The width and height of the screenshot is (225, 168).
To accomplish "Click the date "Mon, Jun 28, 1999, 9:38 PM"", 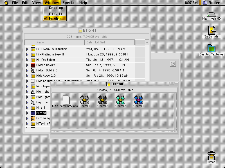I will click(x=107, y=54).
